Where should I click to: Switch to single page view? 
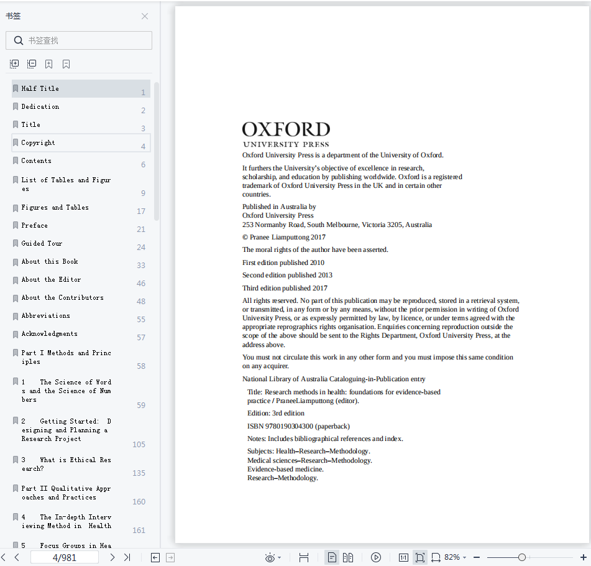point(332,557)
